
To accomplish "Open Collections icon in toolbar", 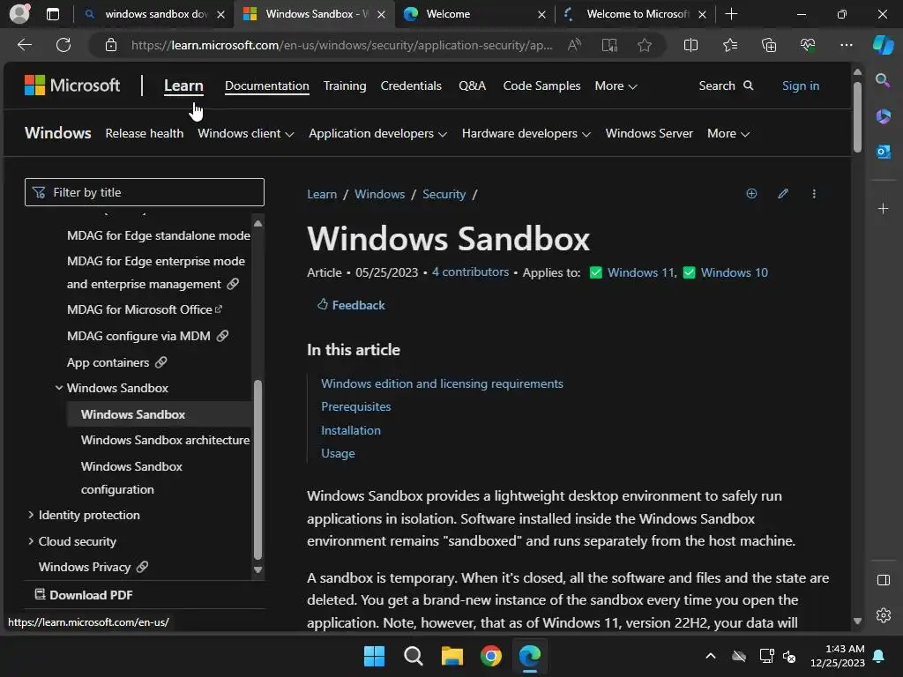I will tap(769, 45).
